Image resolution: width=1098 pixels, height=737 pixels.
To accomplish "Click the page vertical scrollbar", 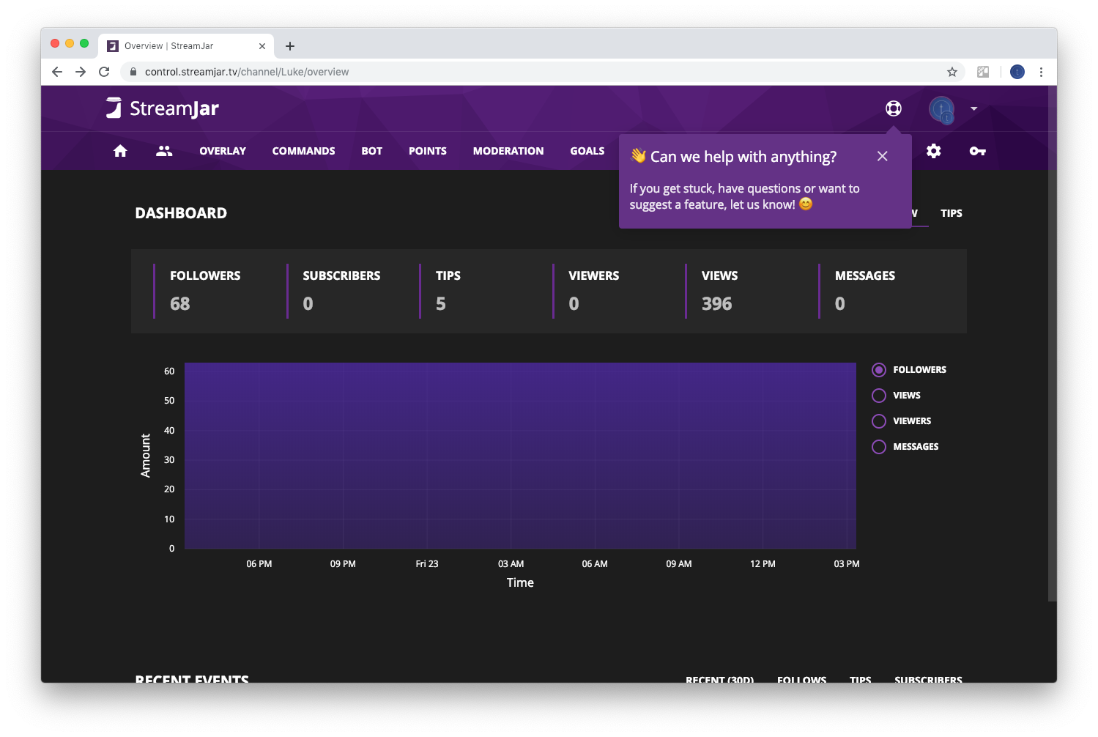I will (1052, 344).
